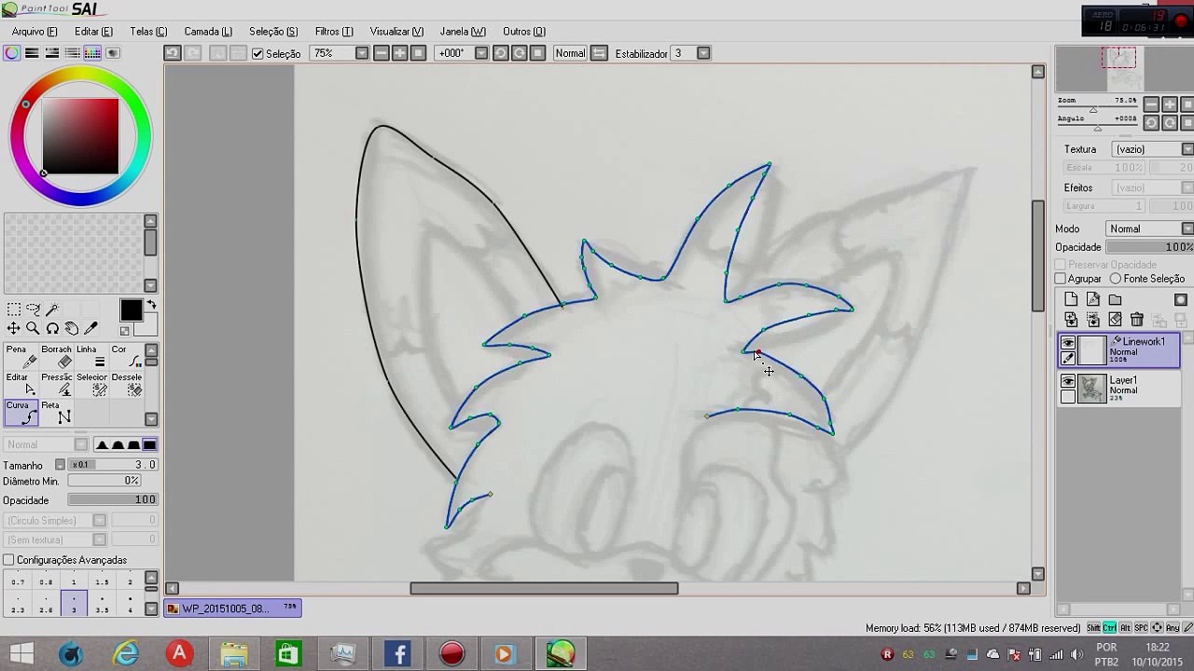Swap foreground and background colors

click(151, 305)
